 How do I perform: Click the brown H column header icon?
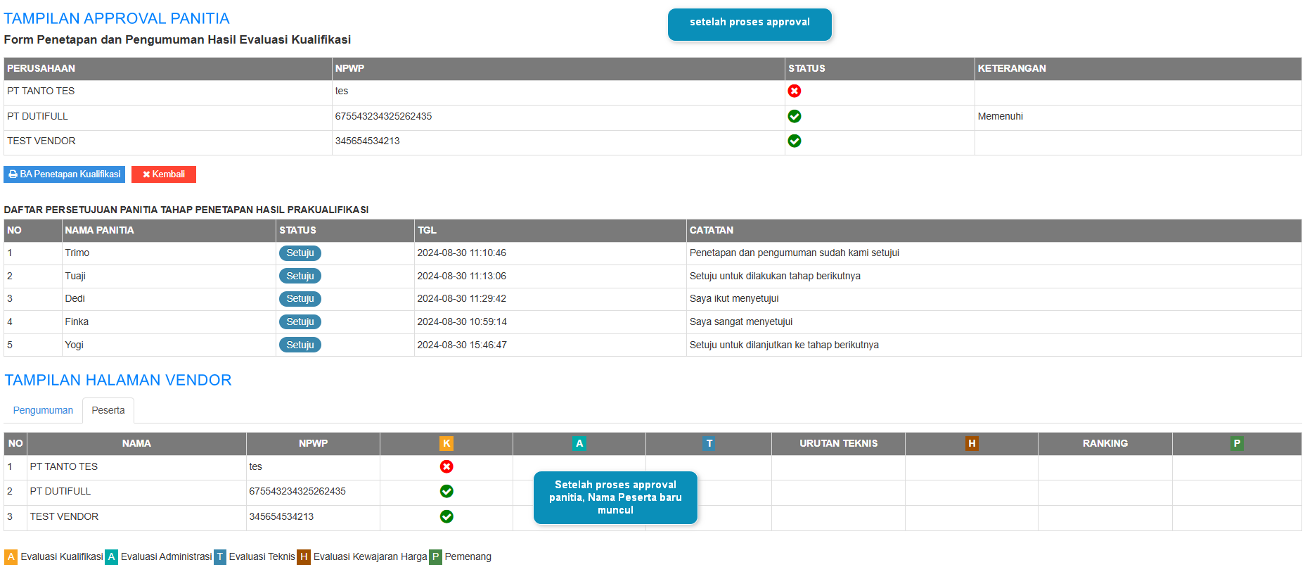(x=972, y=443)
